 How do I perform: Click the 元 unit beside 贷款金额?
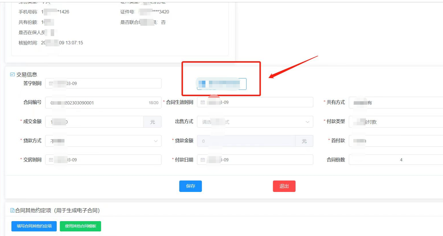point(304,141)
